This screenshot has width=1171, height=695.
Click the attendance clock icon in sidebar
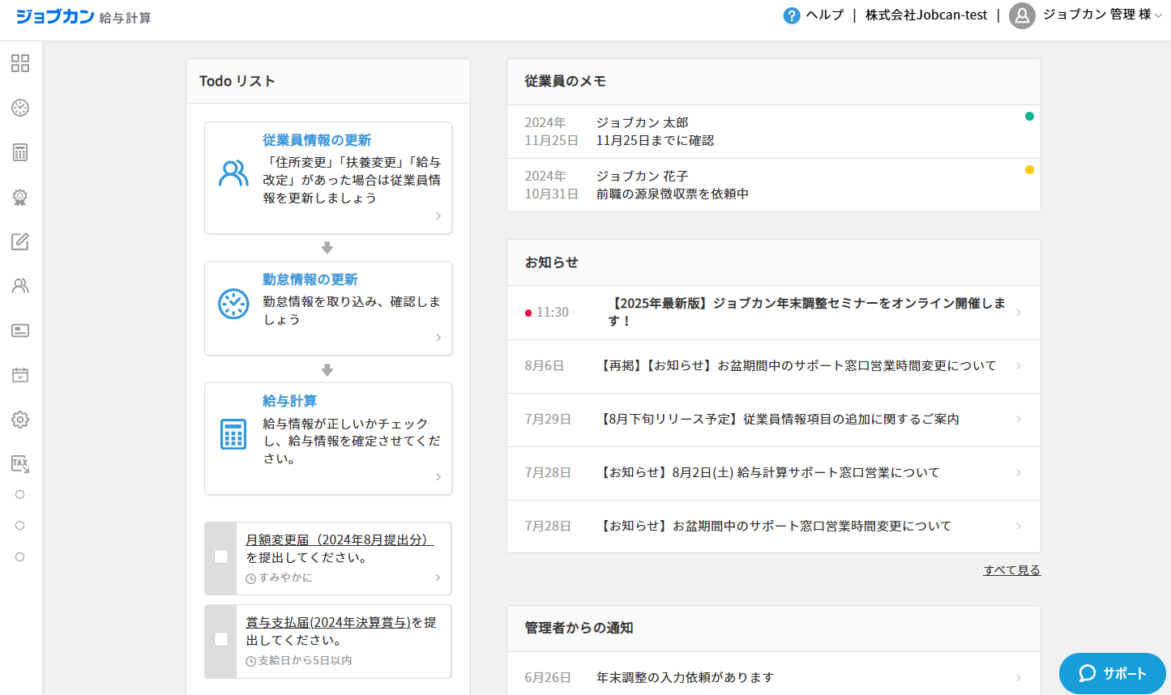point(20,108)
